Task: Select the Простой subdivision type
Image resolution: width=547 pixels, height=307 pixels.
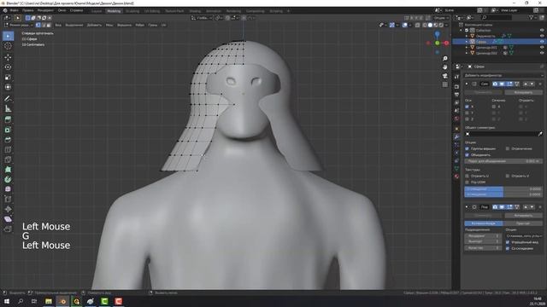Action: (x=523, y=223)
